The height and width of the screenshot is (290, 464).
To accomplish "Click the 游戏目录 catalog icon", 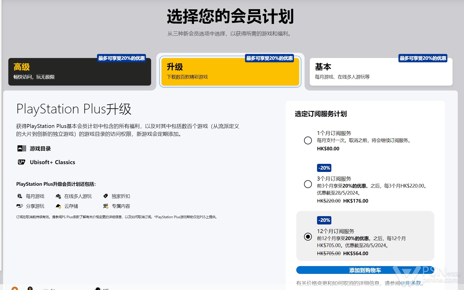I will (22, 149).
